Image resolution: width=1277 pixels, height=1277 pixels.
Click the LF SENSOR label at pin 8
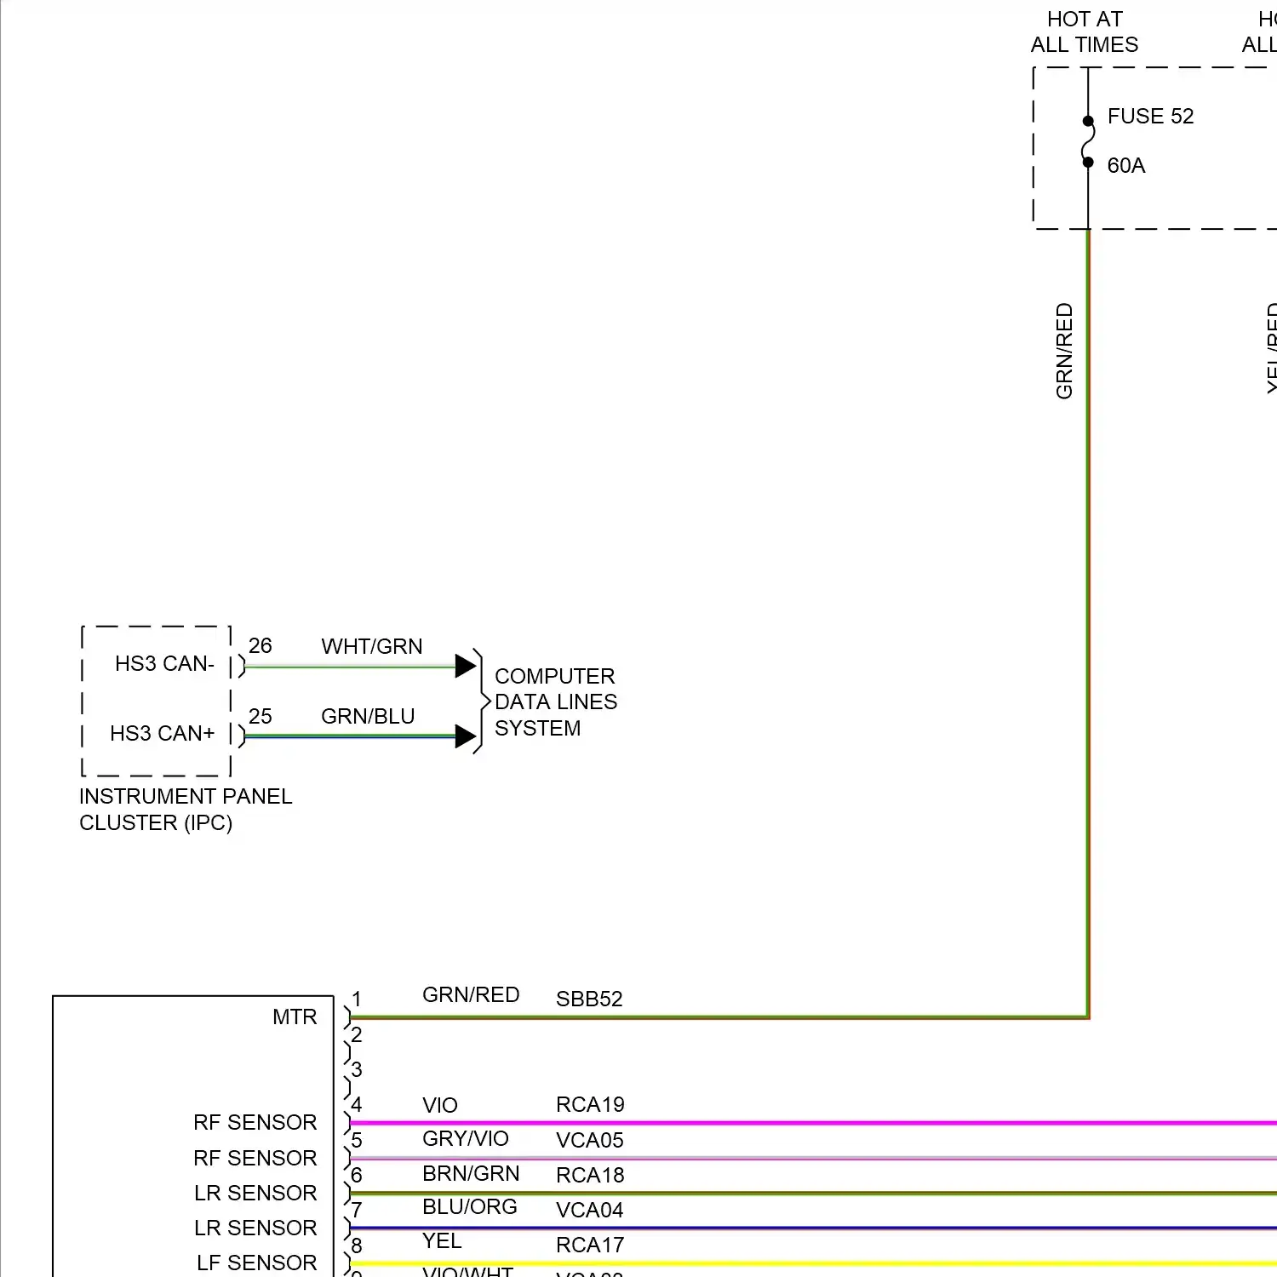tap(257, 1263)
